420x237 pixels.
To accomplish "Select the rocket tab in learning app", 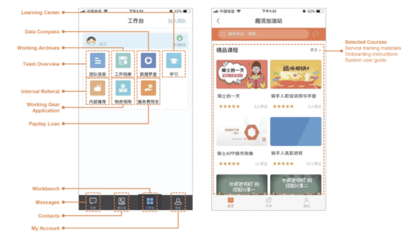I will coord(269,202).
